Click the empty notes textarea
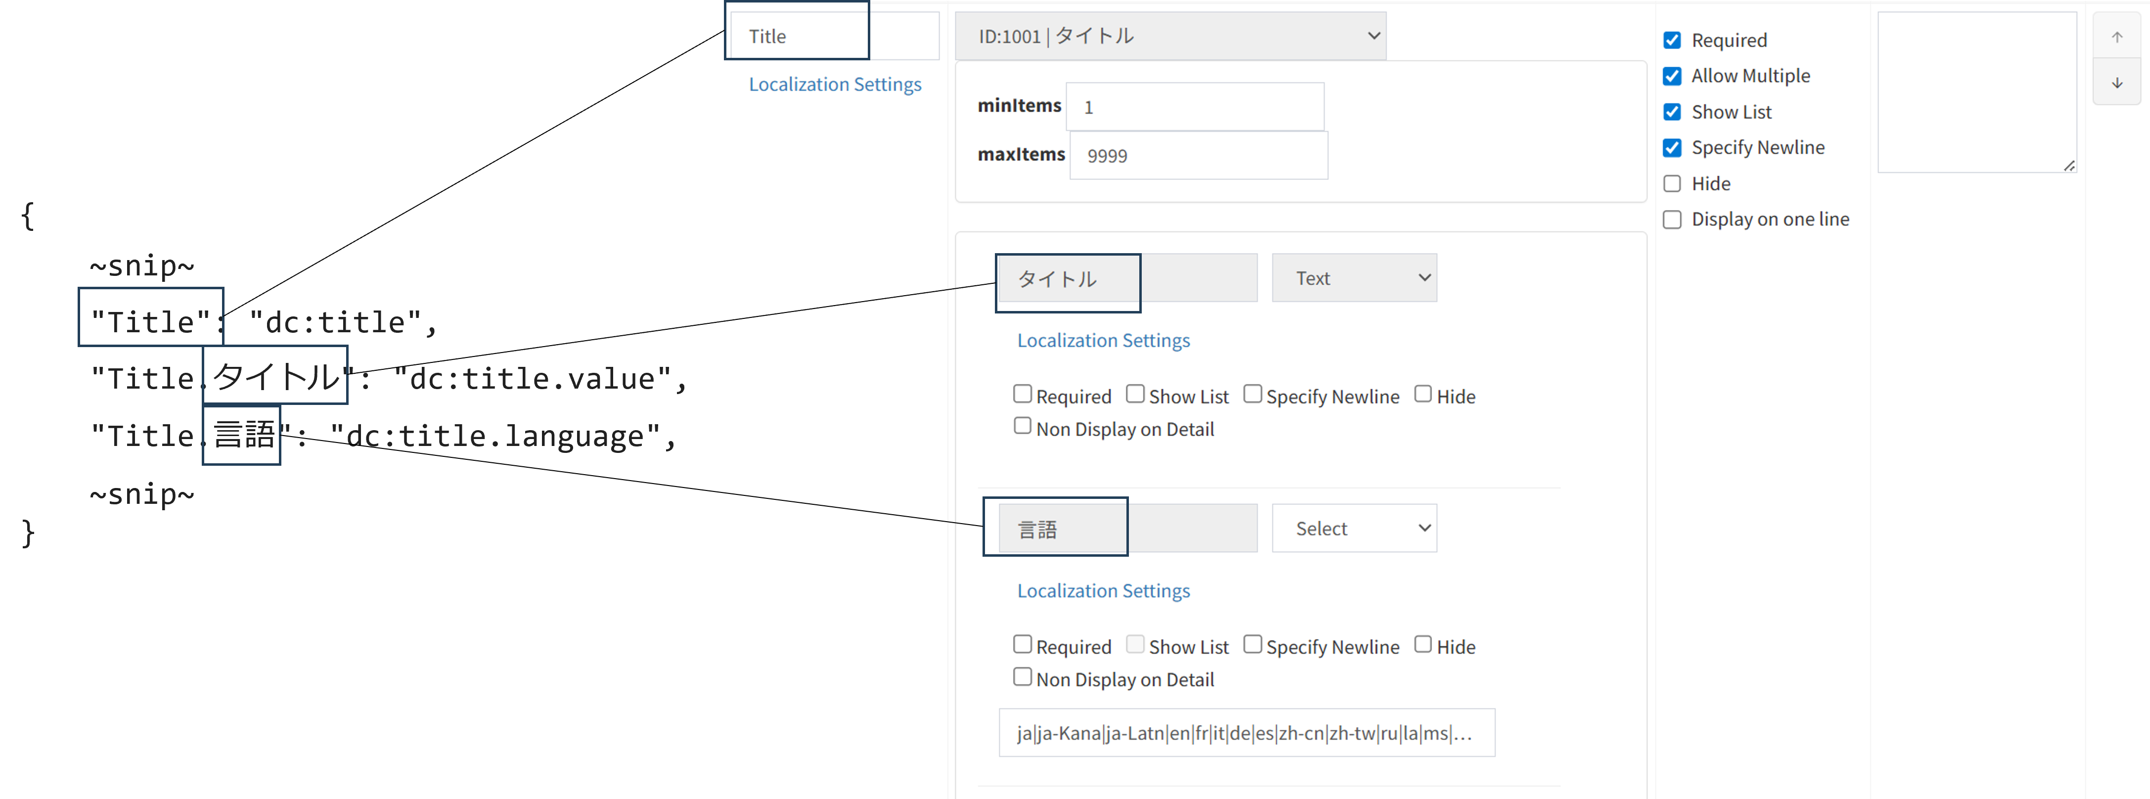Viewport: 2150px width, 799px height. [1977, 92]
